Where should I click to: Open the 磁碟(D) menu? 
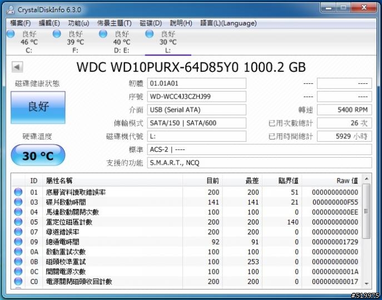coord(151,23)
